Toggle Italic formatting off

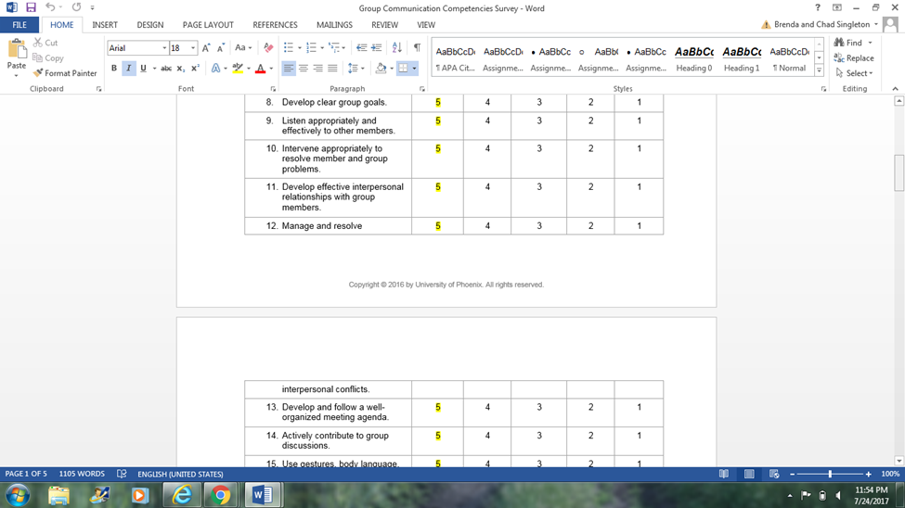[x=128, y=69]
